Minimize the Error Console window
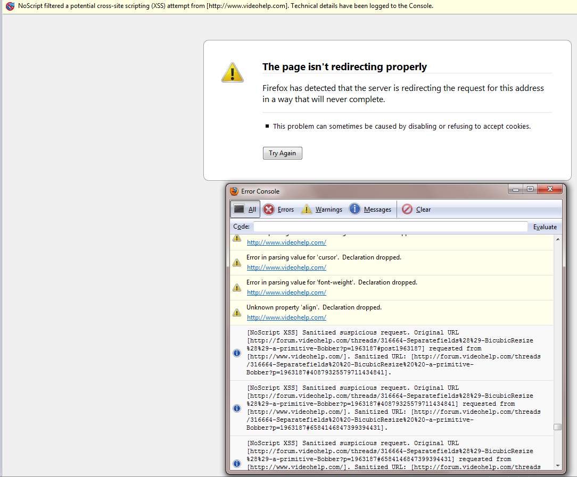This screenshot has height=477, width=577. tap(516, 189)
